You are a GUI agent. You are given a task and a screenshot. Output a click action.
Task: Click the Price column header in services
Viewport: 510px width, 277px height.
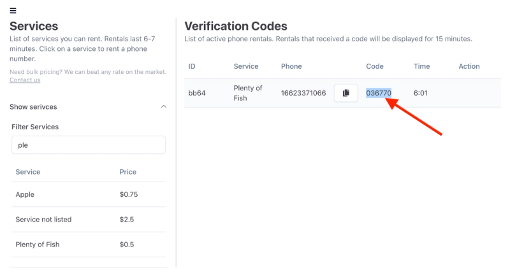[127, 172]
